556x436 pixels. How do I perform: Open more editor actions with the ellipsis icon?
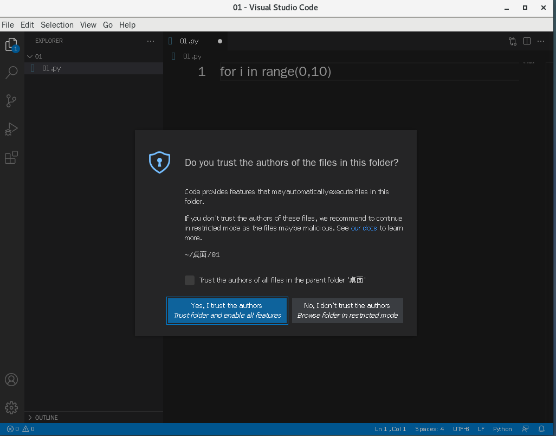pos(541,41)
